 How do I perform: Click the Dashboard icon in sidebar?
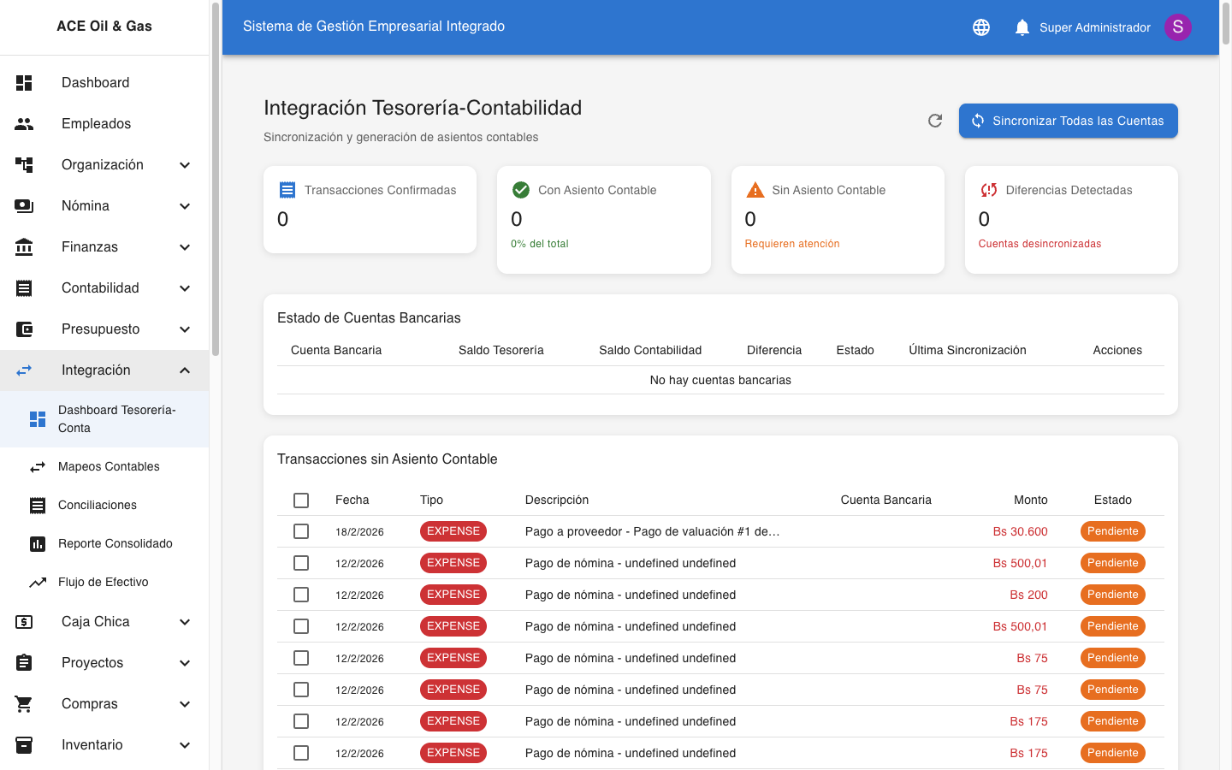[24, 83]
